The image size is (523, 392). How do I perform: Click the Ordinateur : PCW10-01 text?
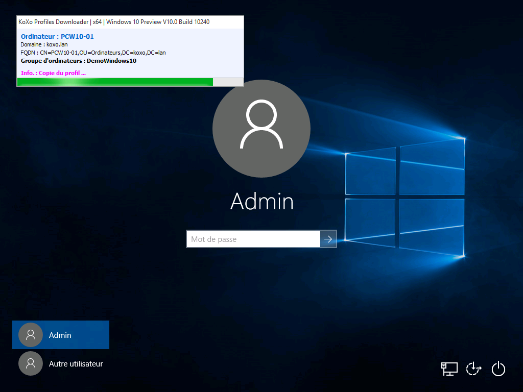pyautogui.click(x=57, y=36)
